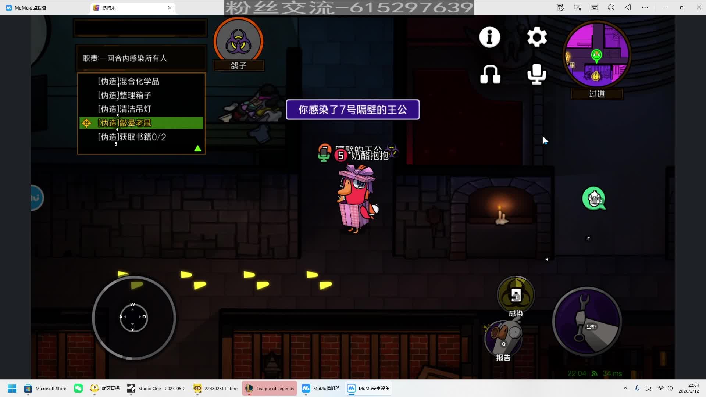Toggle the in-game microphone

pyautogui.click(x=536, y=75)
